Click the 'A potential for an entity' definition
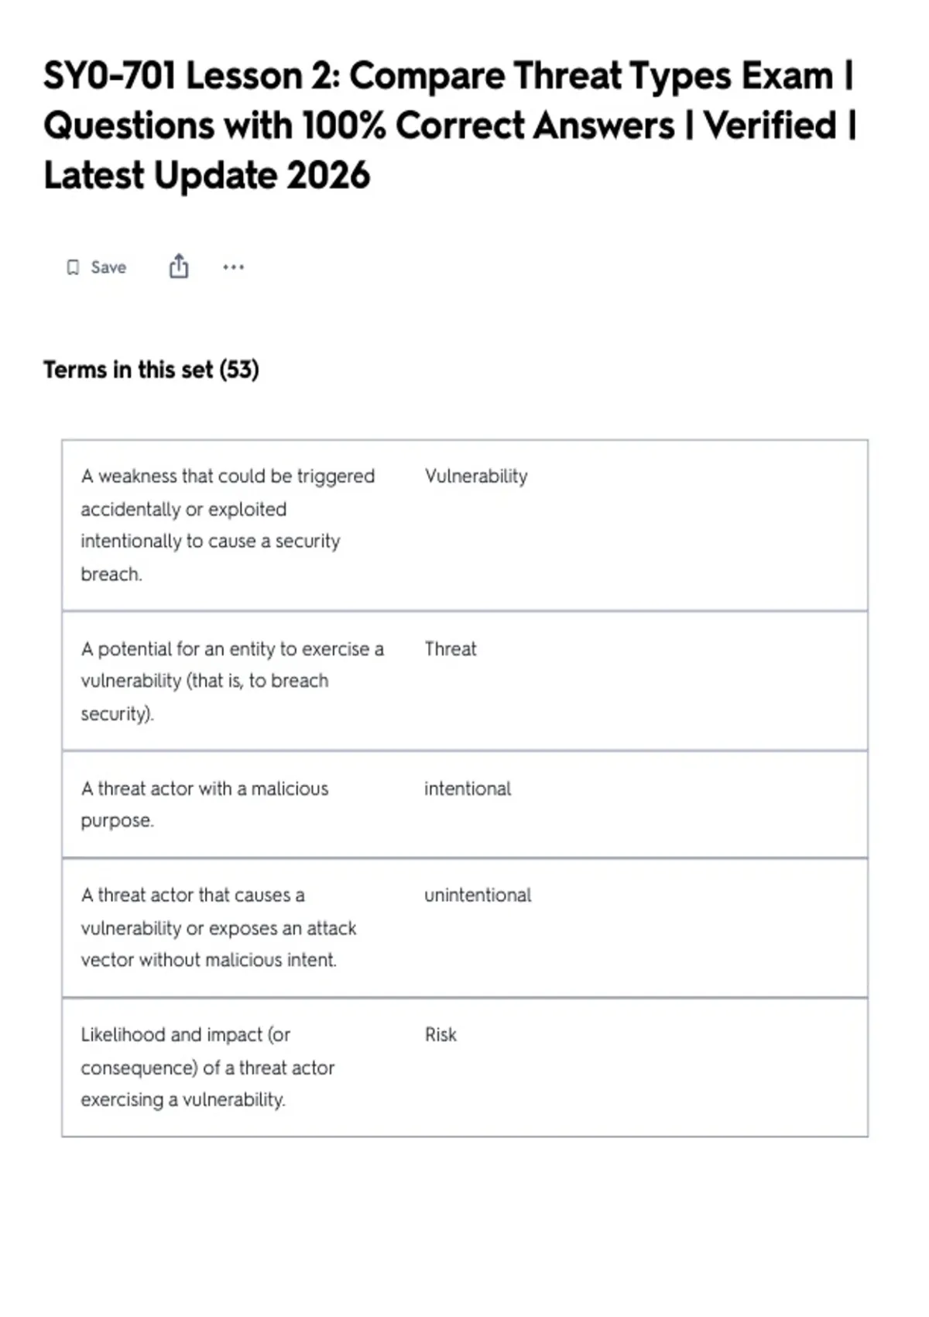 click(232, 681)
